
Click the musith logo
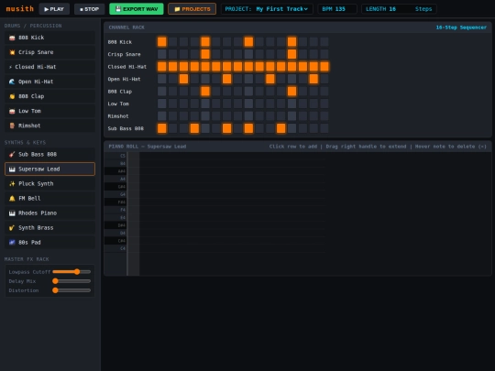coord(19,8)
